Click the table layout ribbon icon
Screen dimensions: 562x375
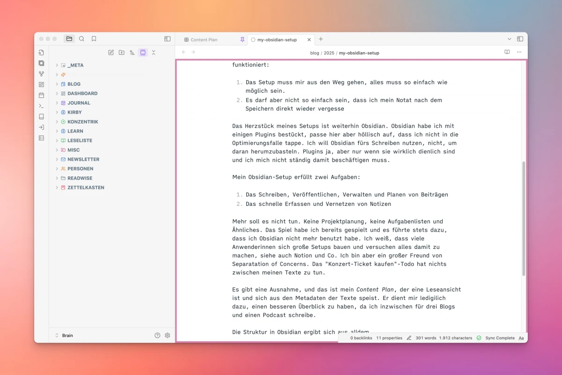41,138
